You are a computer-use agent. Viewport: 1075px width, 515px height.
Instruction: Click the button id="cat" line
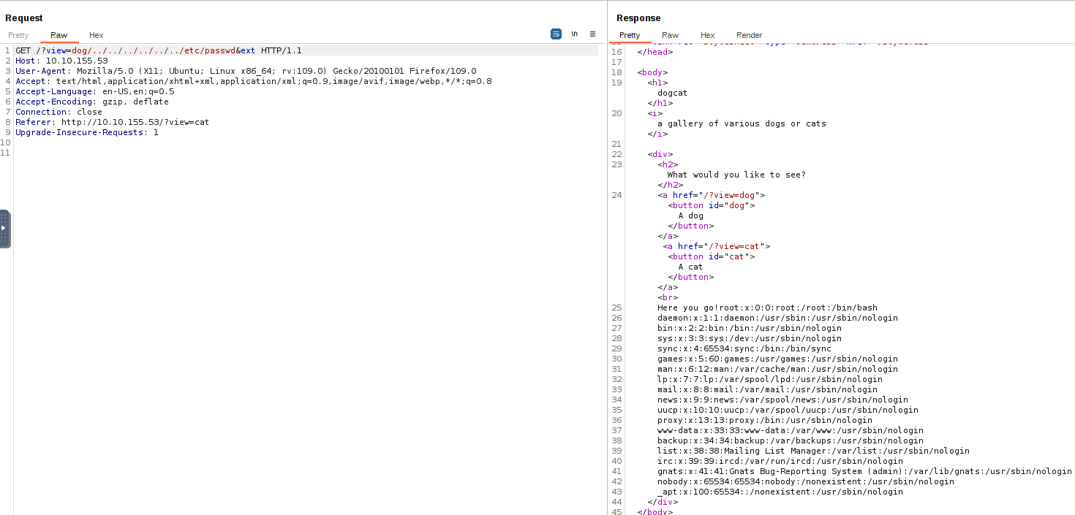(x=711, y=256)
